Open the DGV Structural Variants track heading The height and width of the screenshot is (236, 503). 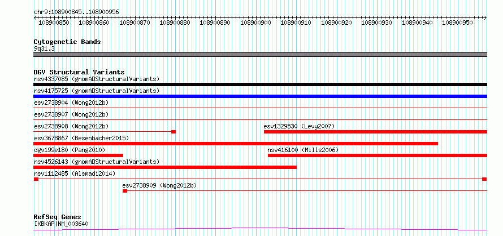click(x=79, y=72)
